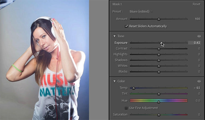The width and height of the screenshot is (205, 120).
Task: Click the Saturation label
Action: click(x=120, y=115)
